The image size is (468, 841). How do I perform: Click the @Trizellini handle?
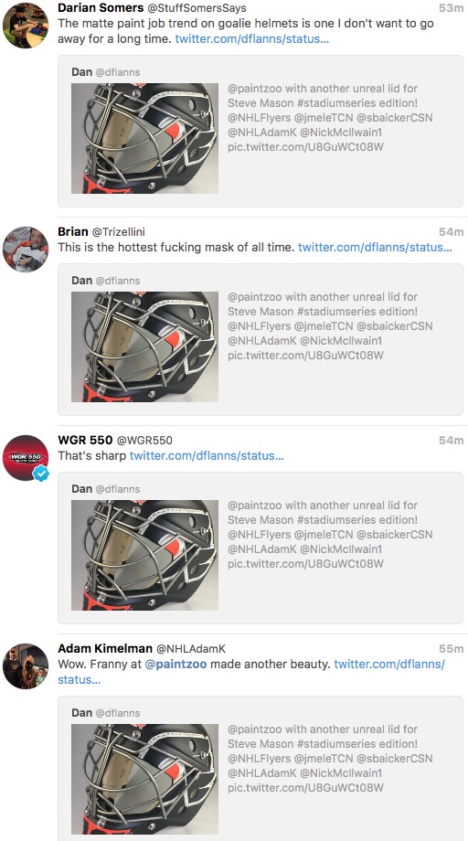point(119,232)
